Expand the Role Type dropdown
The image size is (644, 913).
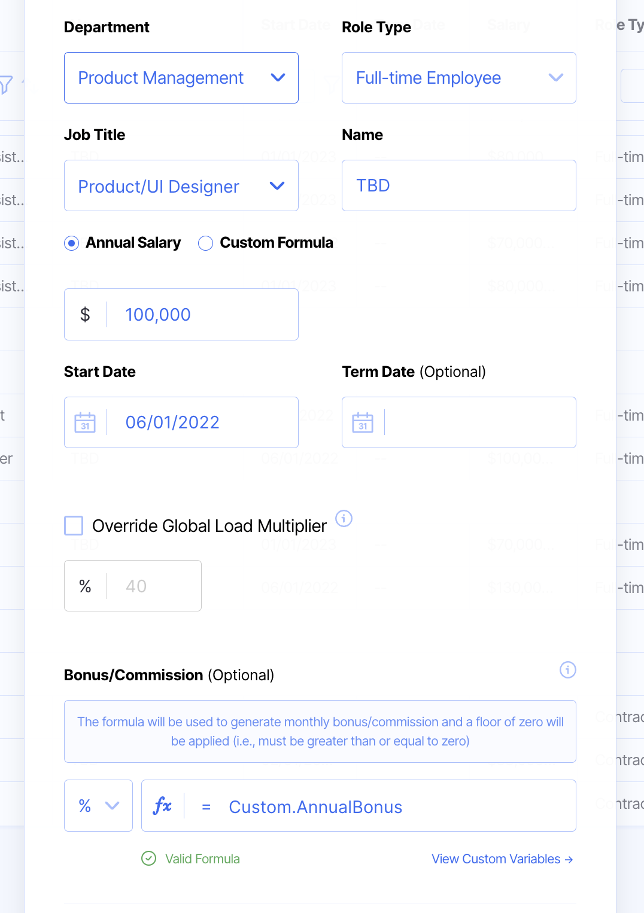458,78
